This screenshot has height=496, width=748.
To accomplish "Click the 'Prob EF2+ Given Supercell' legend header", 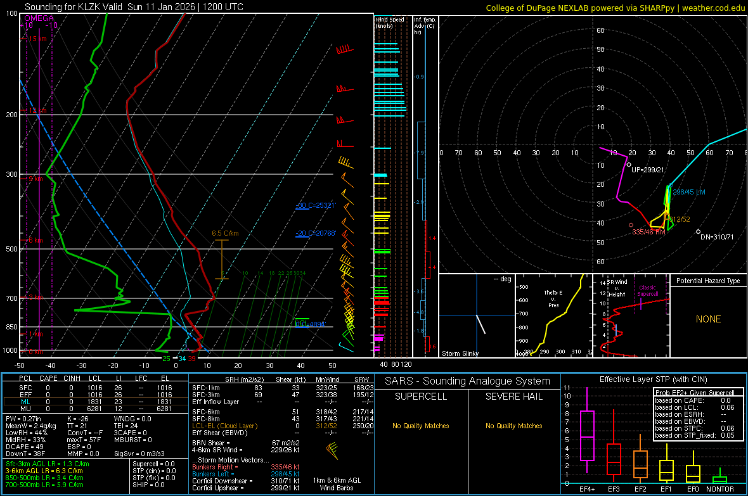I will click(695, 393).
